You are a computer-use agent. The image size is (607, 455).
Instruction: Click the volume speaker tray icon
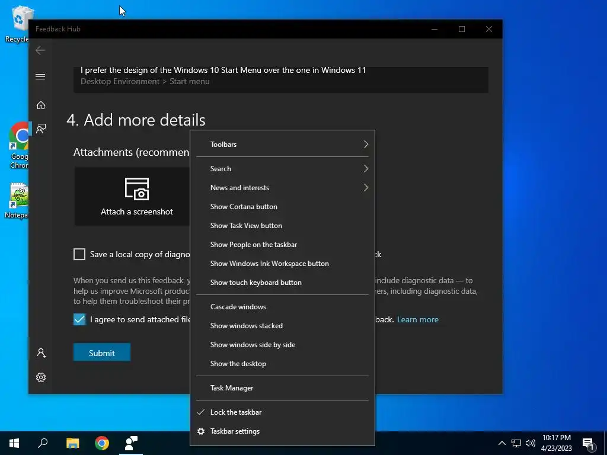pos(531,443)
